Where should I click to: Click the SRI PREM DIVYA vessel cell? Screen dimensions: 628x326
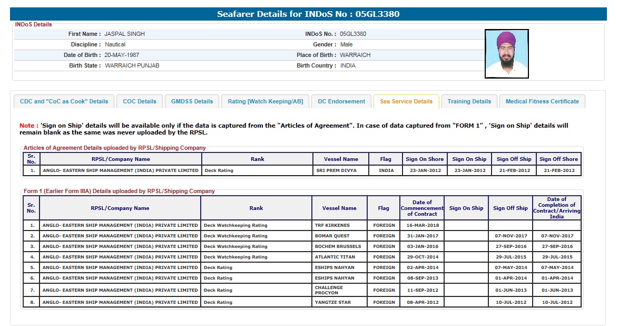click(x=336, y=170)
